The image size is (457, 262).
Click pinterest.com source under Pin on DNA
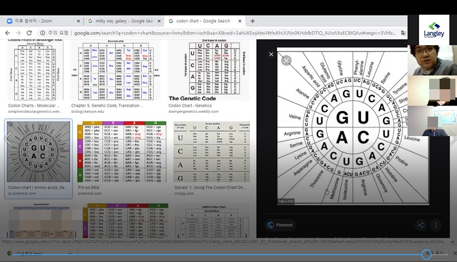click(x=90, y=193)
